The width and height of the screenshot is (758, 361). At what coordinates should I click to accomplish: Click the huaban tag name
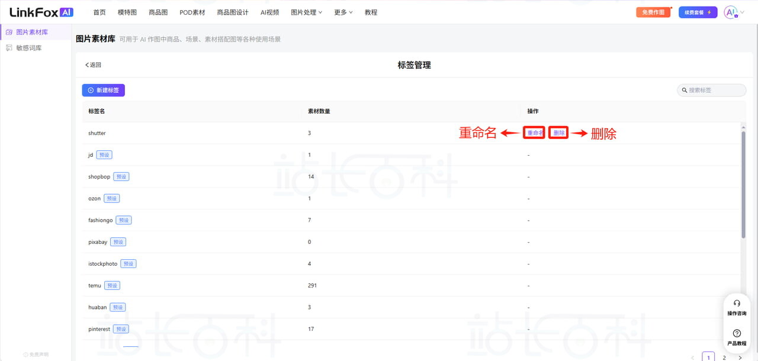pyautogui.click(x=98, y=308)
